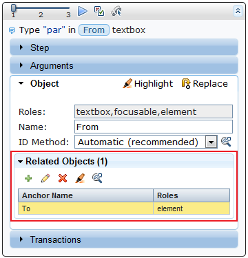Click the replay level slider handle
This screenshot has width=248, height=258.
(x=14, y=8)
